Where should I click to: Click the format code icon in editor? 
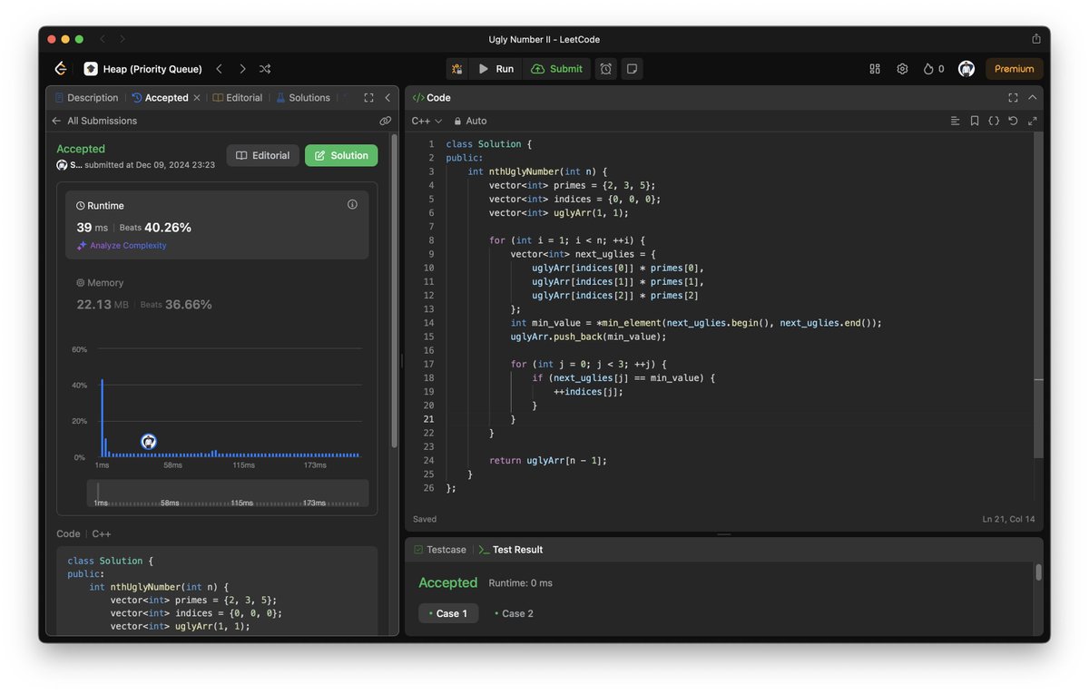[x=955, y=121]
